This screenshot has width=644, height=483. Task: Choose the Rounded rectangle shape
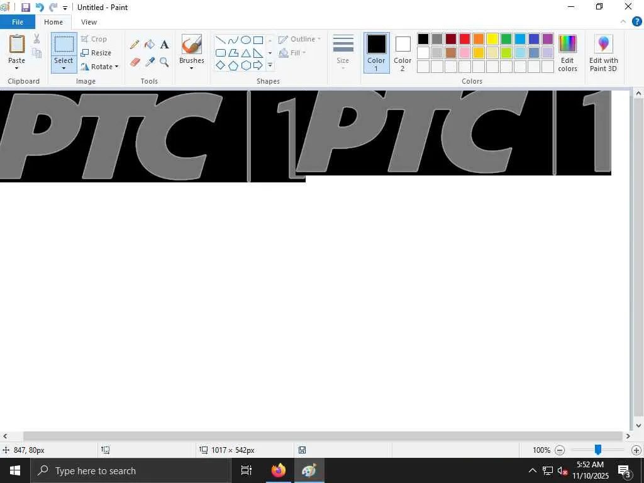point(221,53)
